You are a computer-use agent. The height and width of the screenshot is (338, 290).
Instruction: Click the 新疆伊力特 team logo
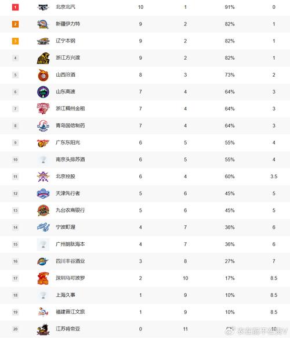point(43,24)
